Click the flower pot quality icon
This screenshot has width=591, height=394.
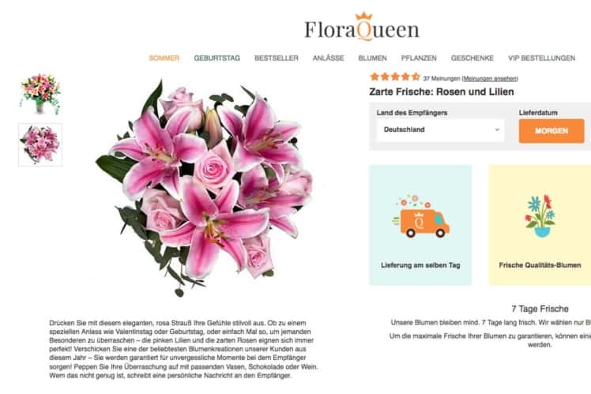540,216
